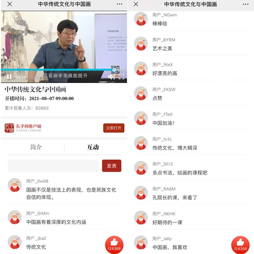This screenshot has width=254, height=254.
Task: Focus the comment input field
Action: click(53, 166)
